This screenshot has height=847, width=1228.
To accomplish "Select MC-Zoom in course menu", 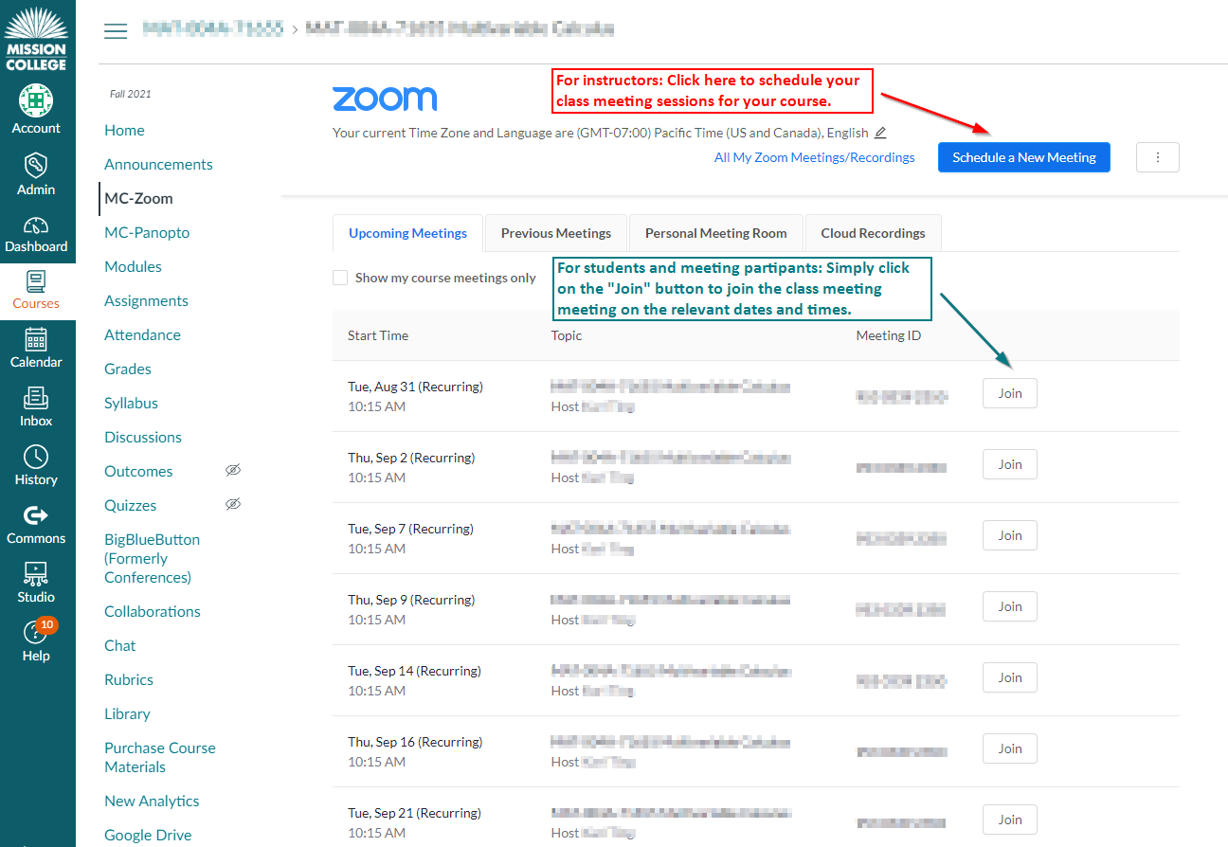I will click(138, 198).
